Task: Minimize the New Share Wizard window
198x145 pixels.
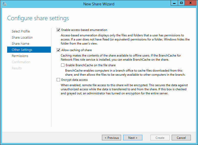Action: pos(174,3)
